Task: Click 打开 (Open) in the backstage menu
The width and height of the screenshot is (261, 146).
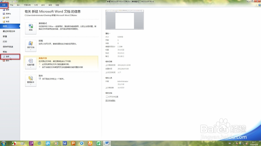Action: tap(6, 18)
